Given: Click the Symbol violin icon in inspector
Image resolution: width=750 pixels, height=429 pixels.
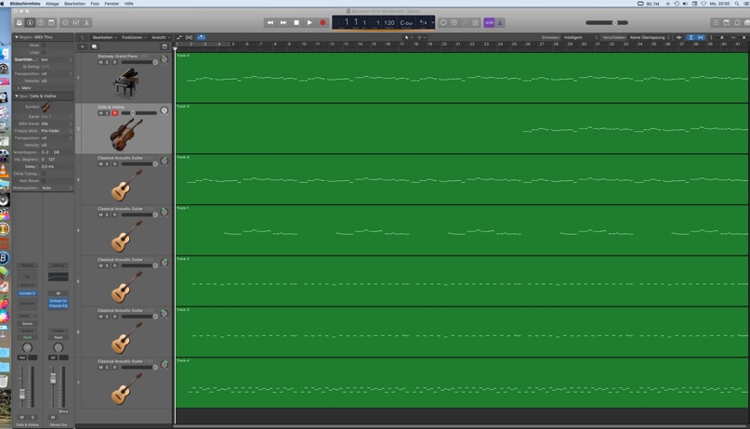Looking at the screenshot, I should point(46,107).
